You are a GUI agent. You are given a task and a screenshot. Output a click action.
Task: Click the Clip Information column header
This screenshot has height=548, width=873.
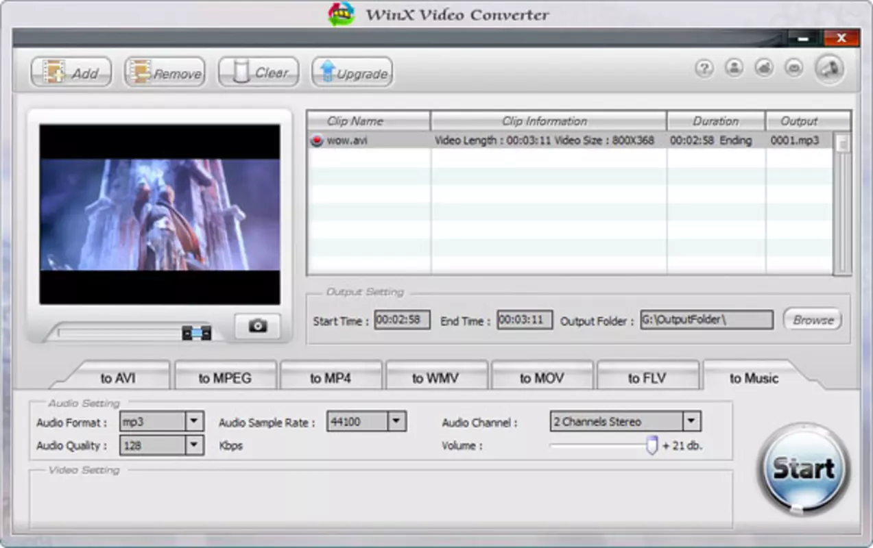tap(549, 121)
